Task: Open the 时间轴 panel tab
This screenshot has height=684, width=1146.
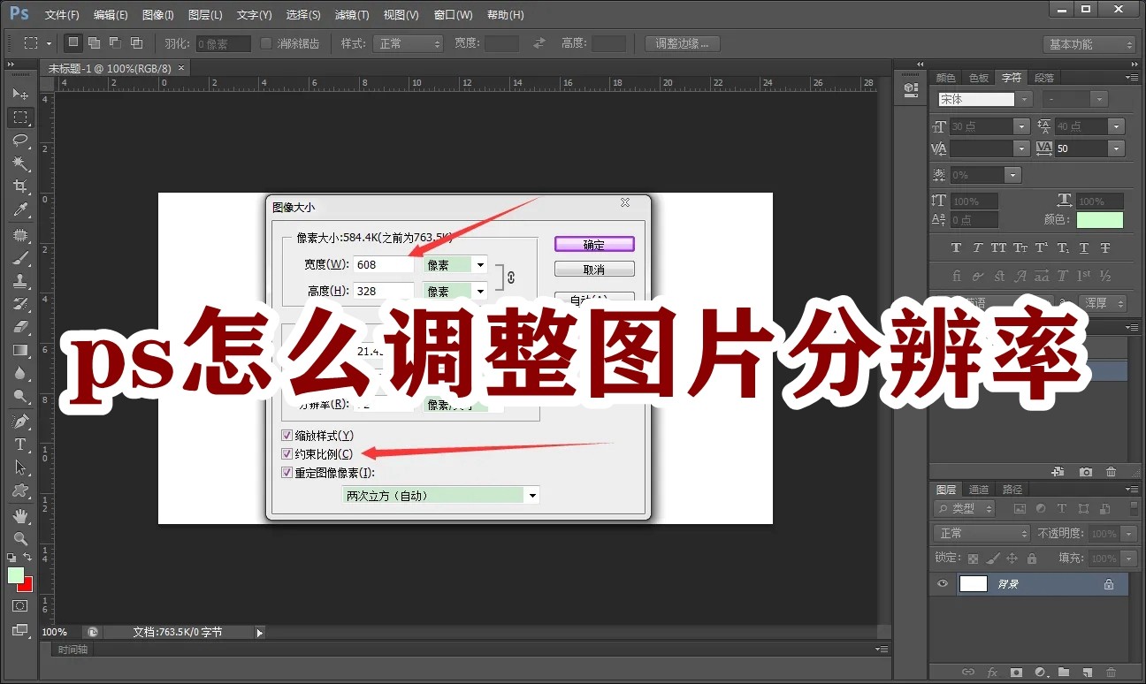Action: pos(73,650)
